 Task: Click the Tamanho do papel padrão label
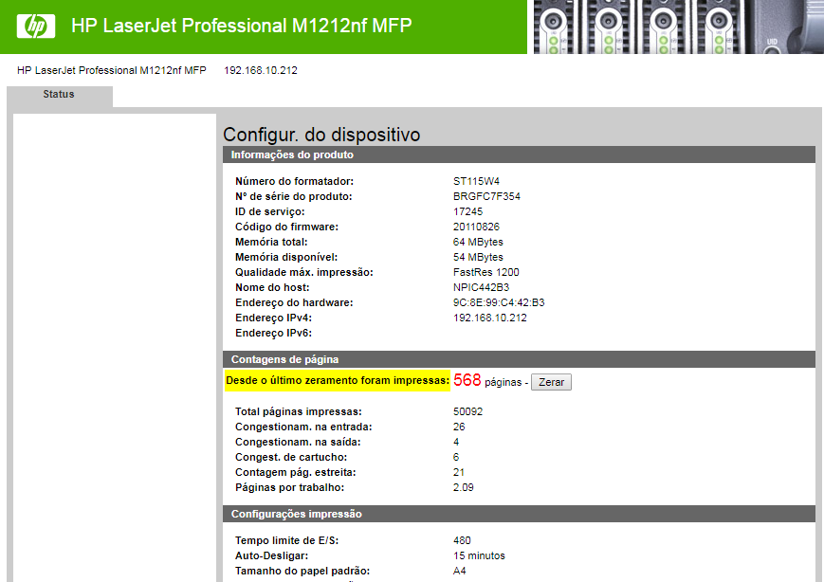[x=302, y=571]
